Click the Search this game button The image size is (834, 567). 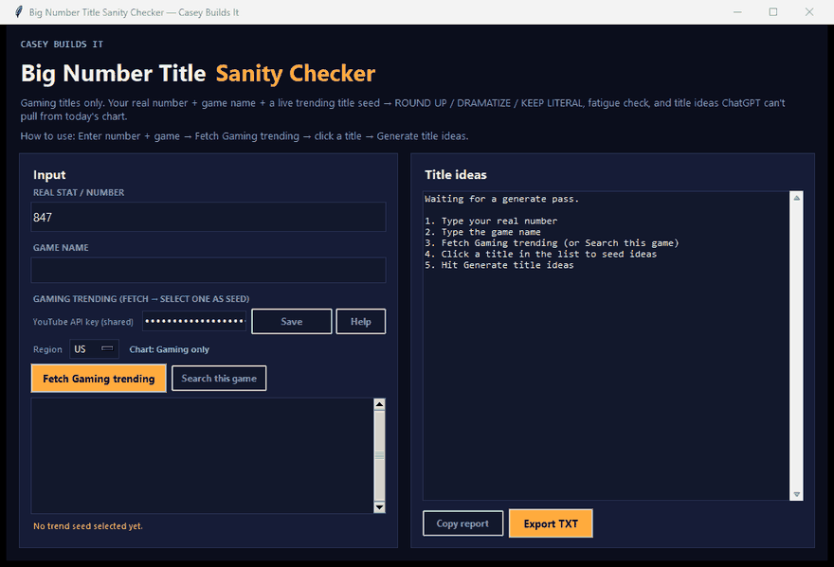click(x=219, y=379)
